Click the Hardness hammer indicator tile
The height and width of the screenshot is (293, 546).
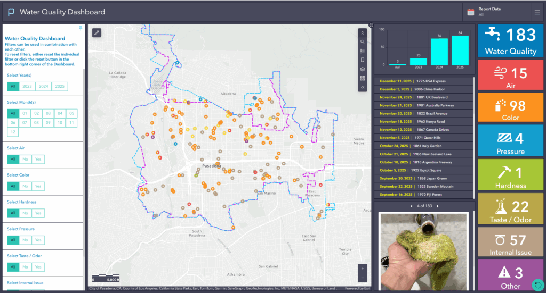point(510,174)
